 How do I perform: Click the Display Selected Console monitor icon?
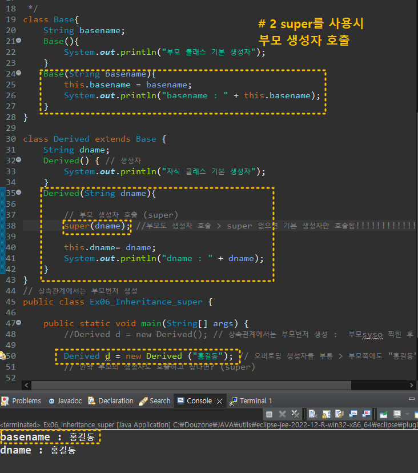click(397, 414)
